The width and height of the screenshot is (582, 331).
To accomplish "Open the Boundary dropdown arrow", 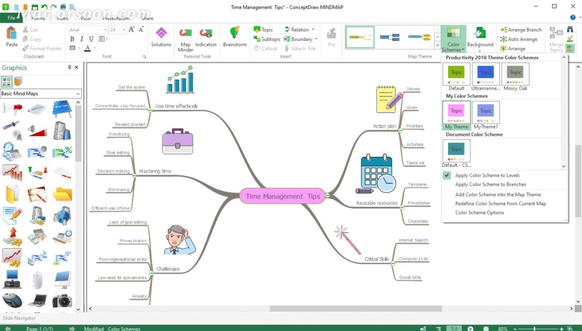I will [x=316, y=39].
